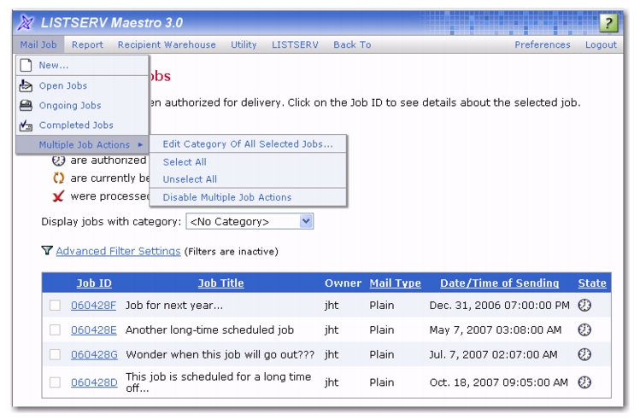Check the box for job 060428D

point(55,382)
